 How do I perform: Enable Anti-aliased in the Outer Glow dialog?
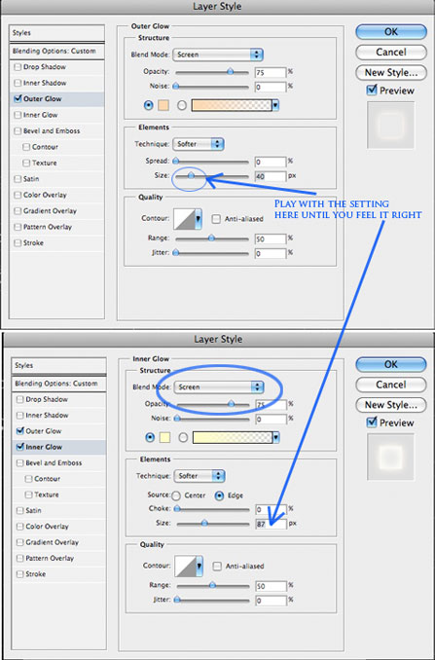(216, 219)
